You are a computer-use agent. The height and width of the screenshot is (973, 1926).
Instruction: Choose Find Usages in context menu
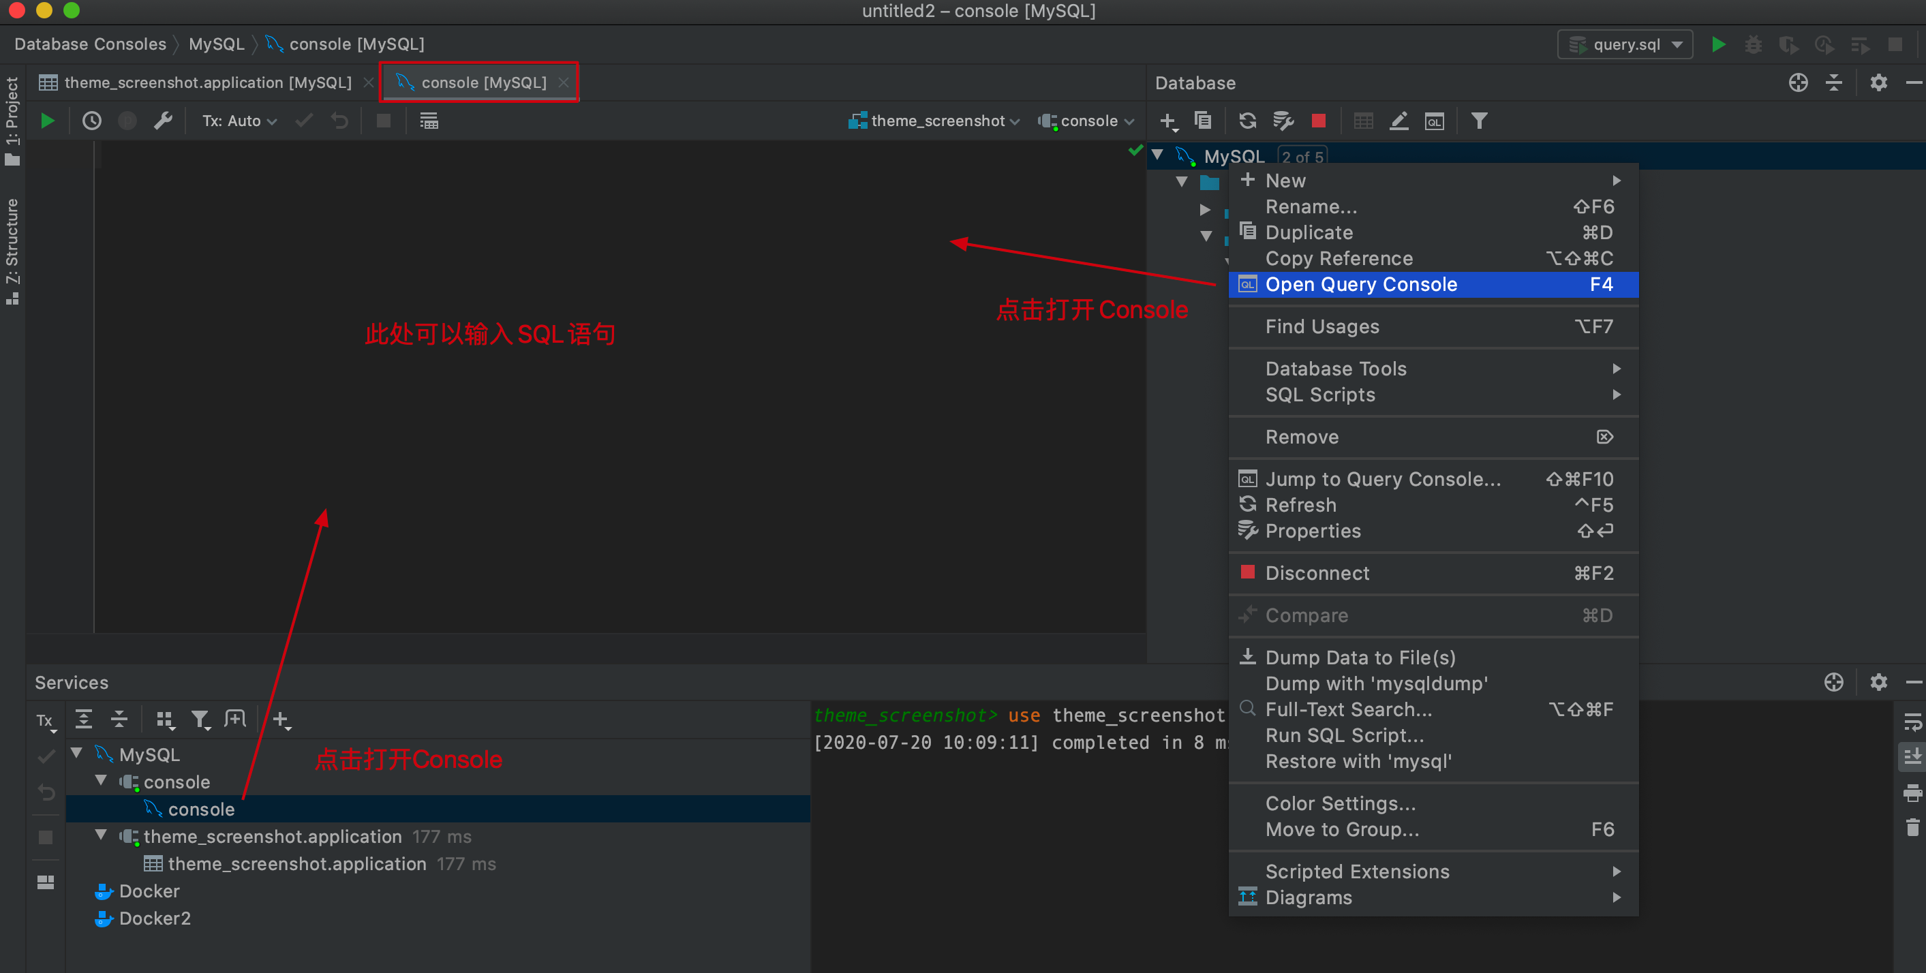tap(1433, 326)
